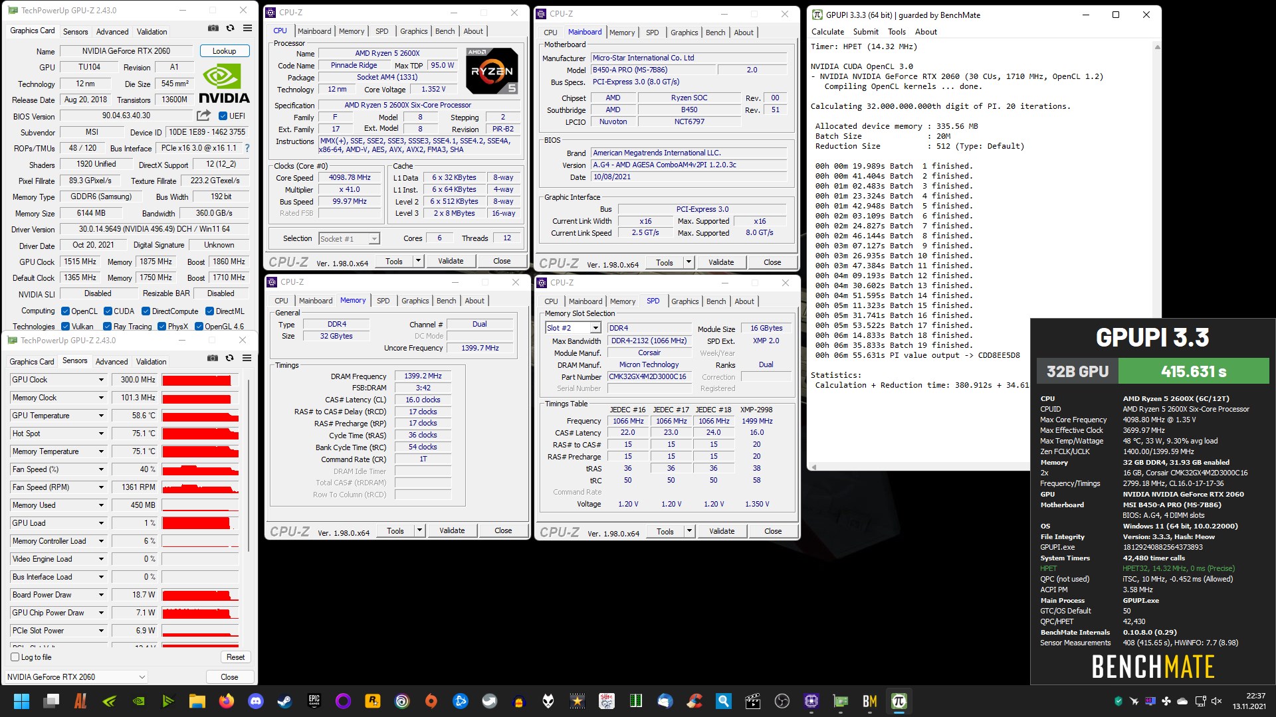This screenshot has width=1276, height=717.
Task: Open the GPU Temperature sensor dropdown
Action: point(101,416)
